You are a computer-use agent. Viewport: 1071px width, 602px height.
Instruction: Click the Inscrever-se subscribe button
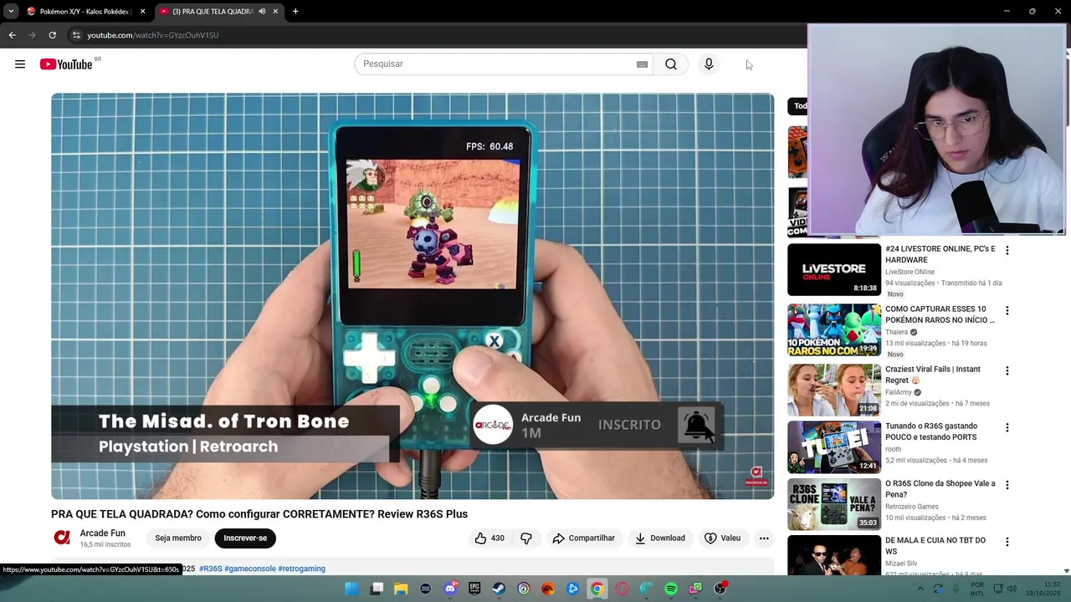click(245, 538)
